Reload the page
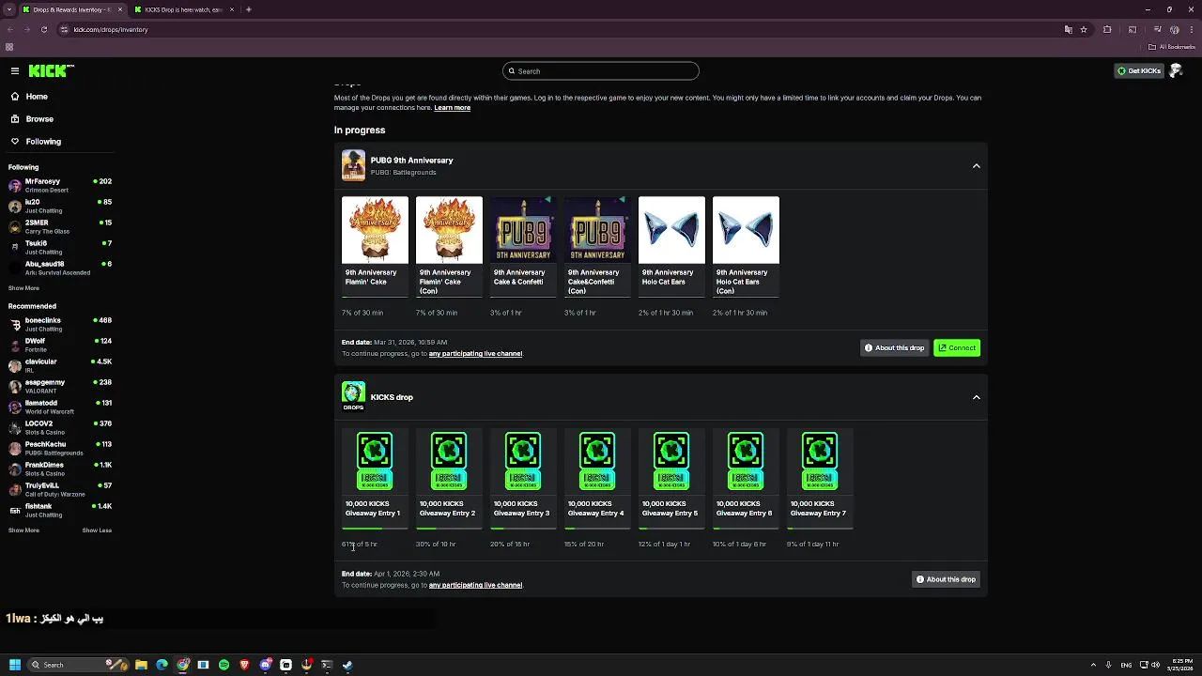 [x=43, y=29]
